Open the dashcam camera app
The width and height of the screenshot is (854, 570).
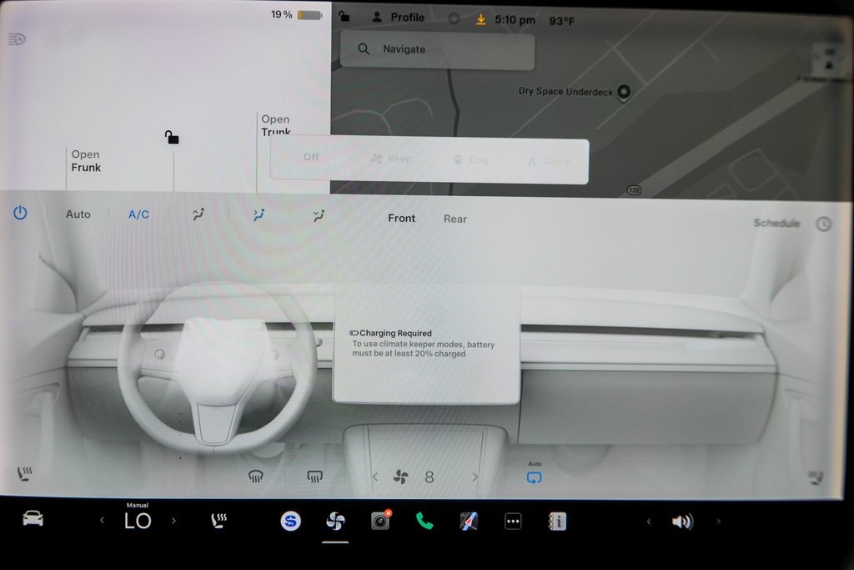point(380,521)
